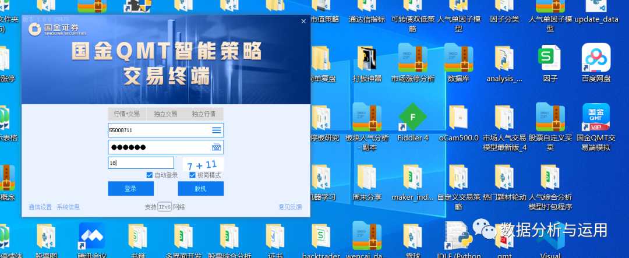Viewport: 629px width, 258px height.
Task: Close the 国金QMT login dialog
Action: (303, 22)
